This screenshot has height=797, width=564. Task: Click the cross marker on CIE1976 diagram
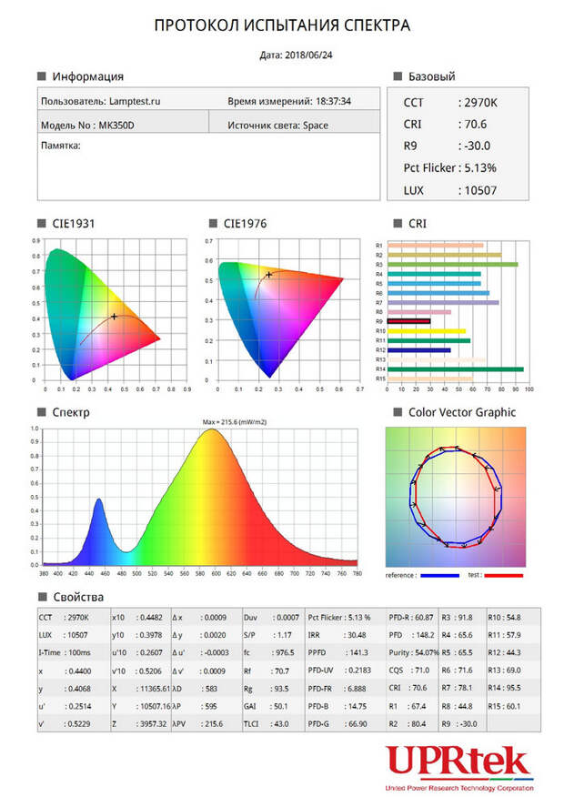tap(268, 275)
